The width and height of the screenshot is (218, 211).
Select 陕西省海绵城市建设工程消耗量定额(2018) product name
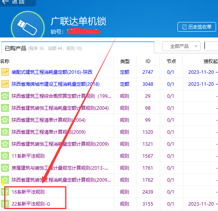pyautogui.click(x=56, y=84)
